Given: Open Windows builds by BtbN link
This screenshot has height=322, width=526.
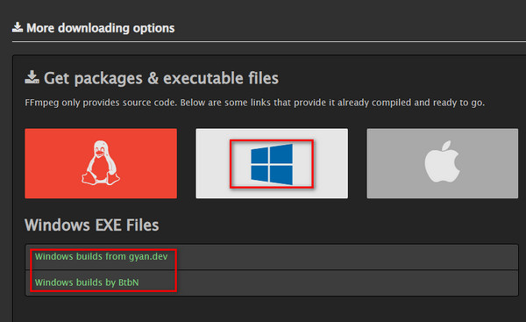Looking at the screenshot, I should coord(87,283).
